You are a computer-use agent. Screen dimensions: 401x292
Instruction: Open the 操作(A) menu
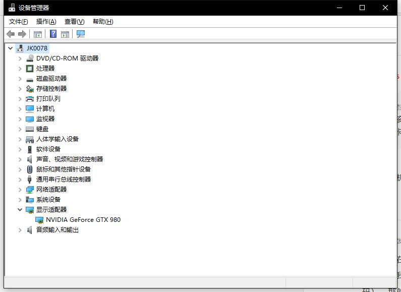coord(46,22)
